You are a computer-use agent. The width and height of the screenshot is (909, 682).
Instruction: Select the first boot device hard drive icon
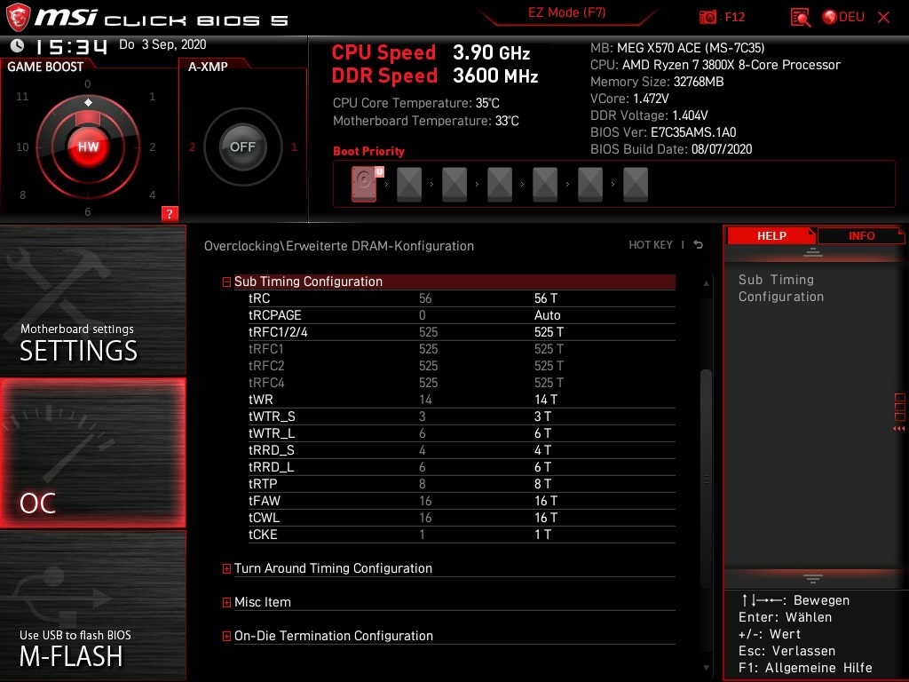pyautogui.click(x=364, y=184)
